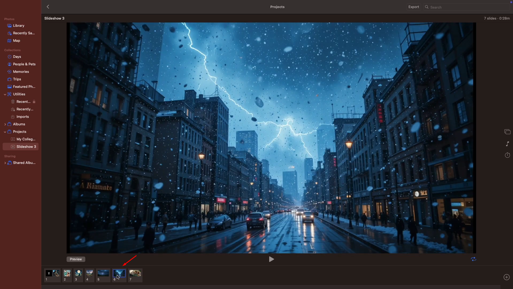This screenshot has height=289, width=513.
Task: Select the Utilities tools icon
Action: [9, 94]
